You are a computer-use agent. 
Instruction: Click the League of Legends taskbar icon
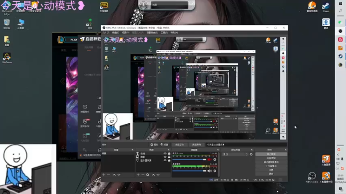coord(340,65)
